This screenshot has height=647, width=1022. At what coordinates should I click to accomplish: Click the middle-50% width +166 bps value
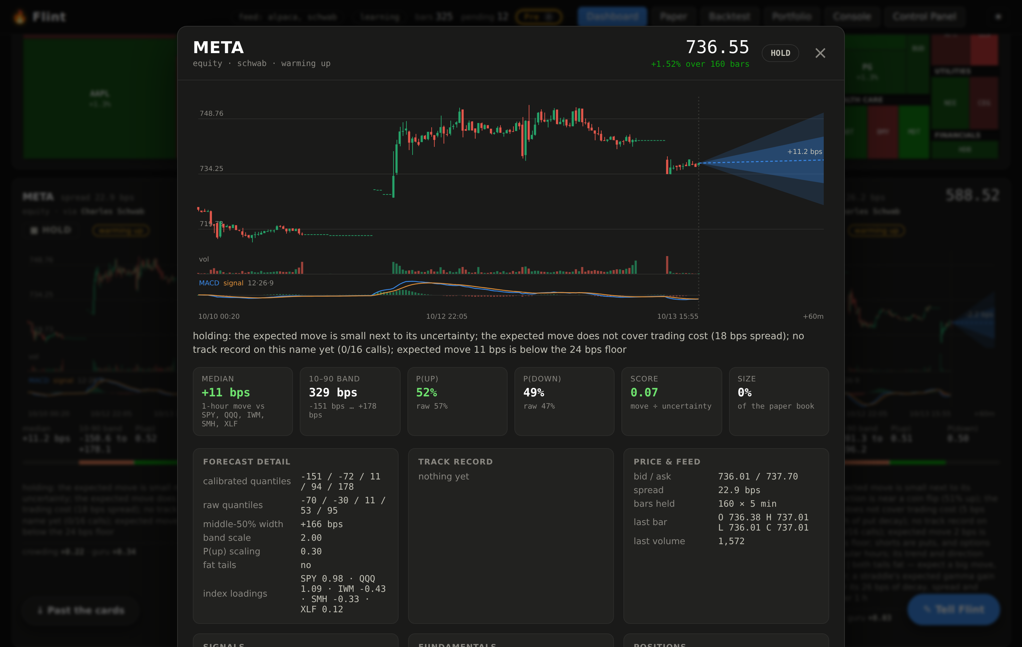tap(321, 524)
